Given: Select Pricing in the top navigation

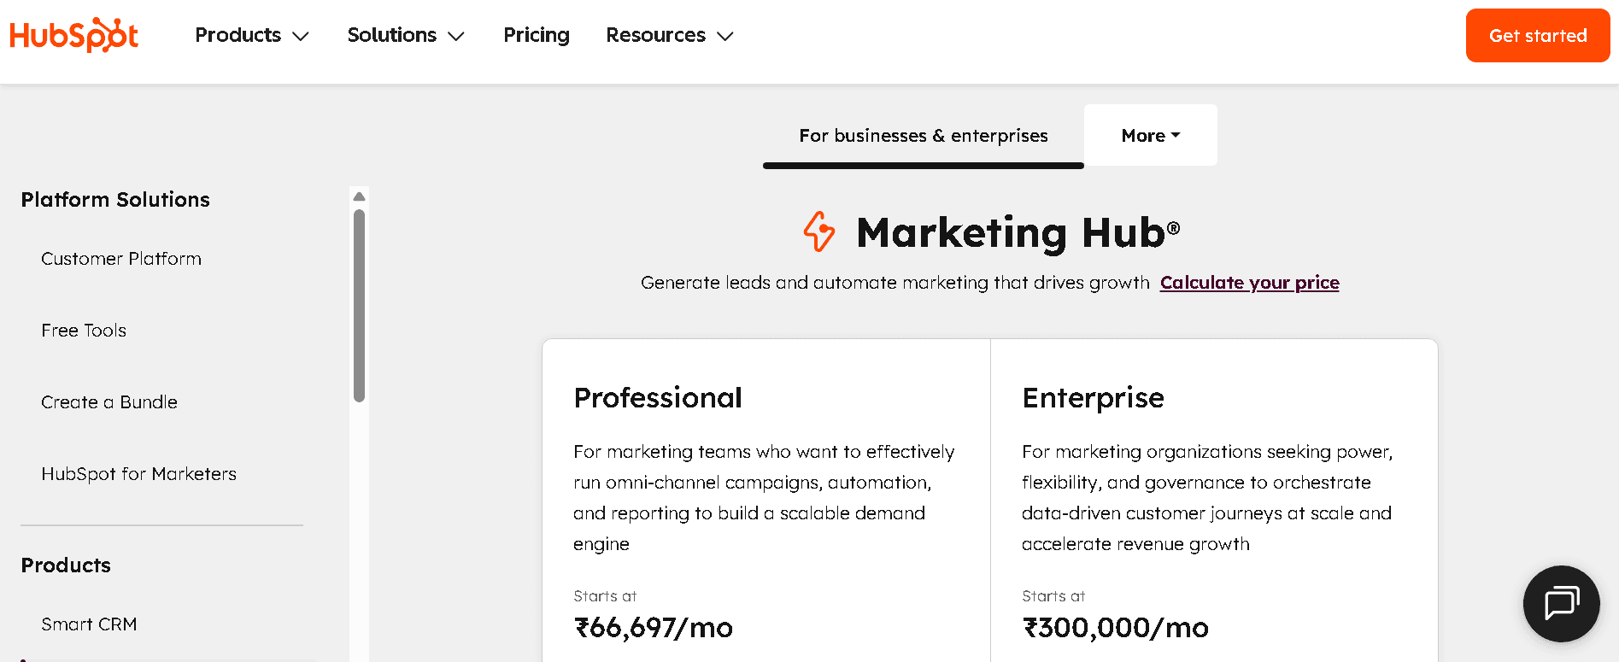Looking at the screenshot, I should coord(536,35).
